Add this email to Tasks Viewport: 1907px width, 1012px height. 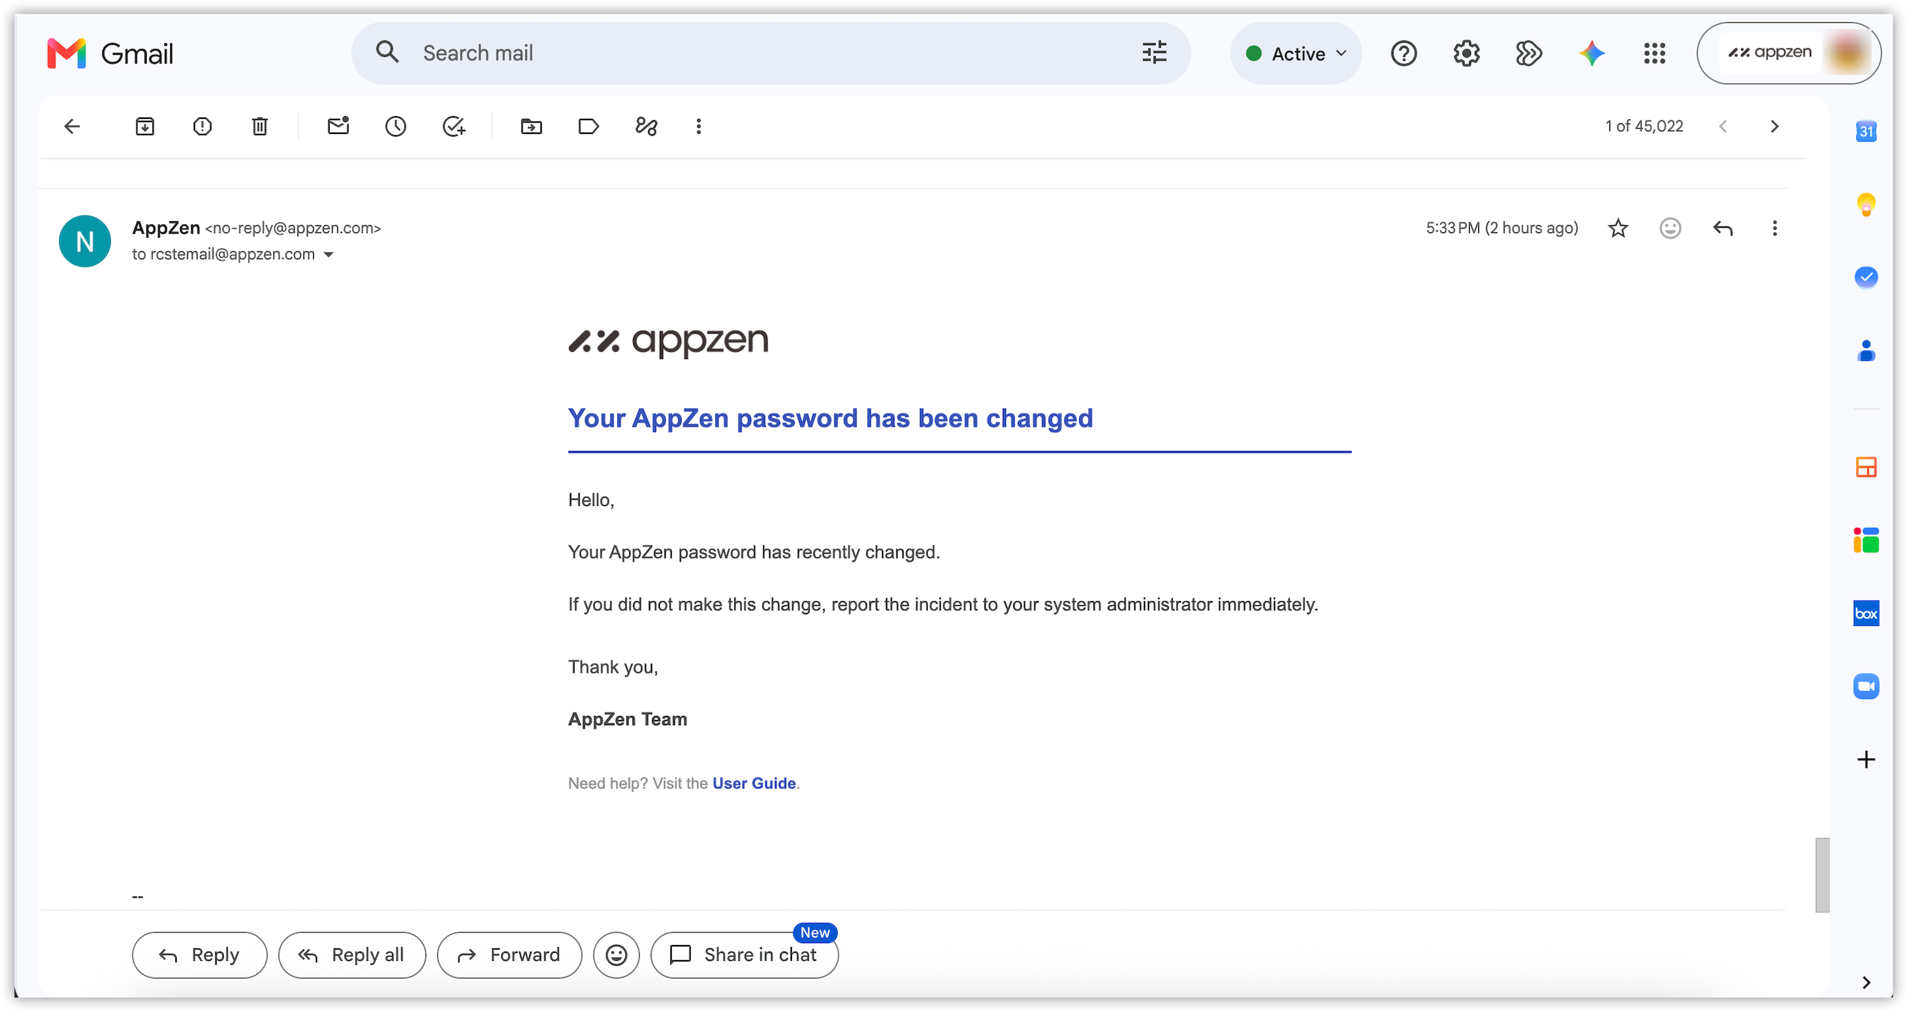click(454, 127)
